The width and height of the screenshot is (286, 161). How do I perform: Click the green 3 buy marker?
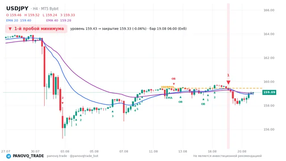coord(113,116)
